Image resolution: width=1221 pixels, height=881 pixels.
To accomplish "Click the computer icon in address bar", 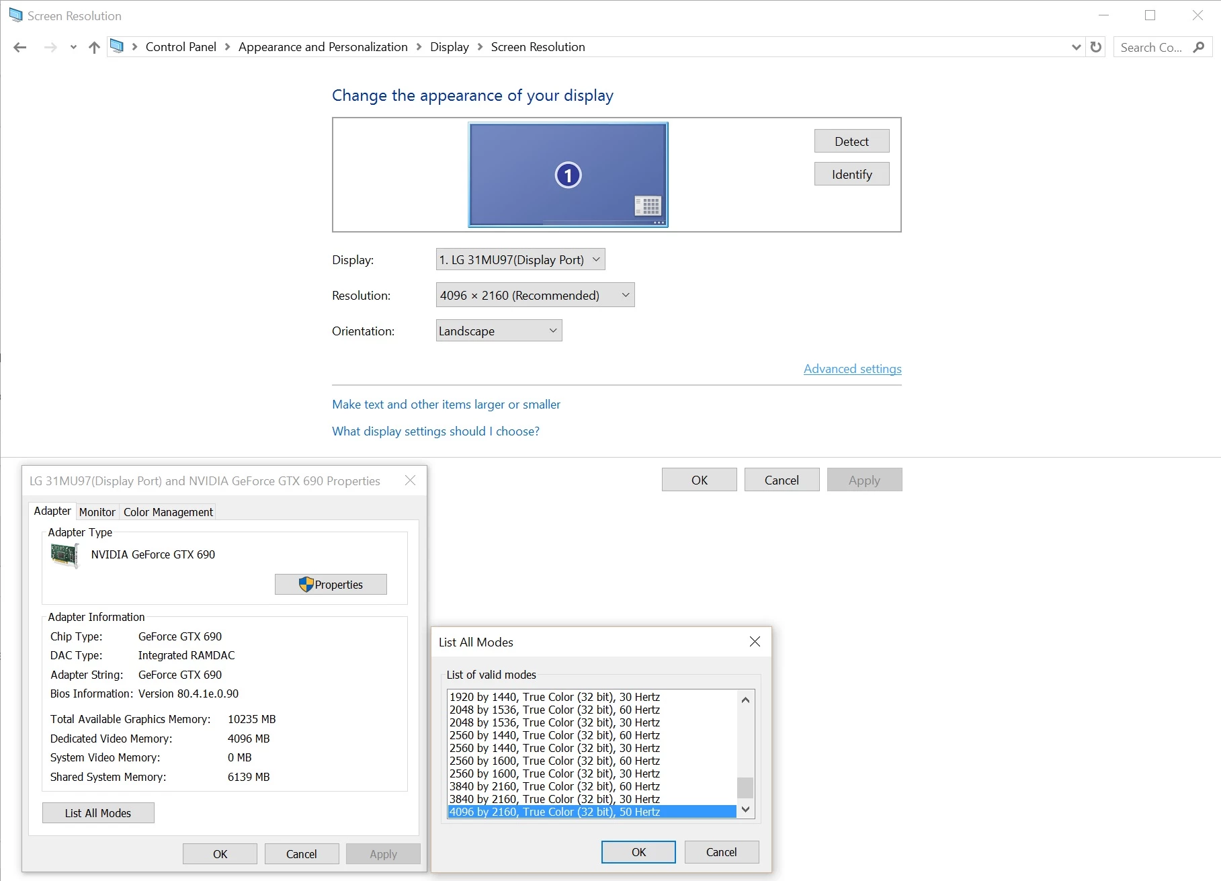I will click(x=117, y=46).
